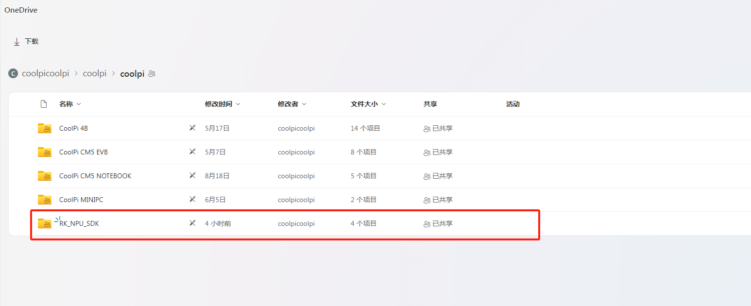Click the CoolPi 4B folder icon
Image resolution: width=751 pixels, height=306 pixels.
click(x=45, y=128)
